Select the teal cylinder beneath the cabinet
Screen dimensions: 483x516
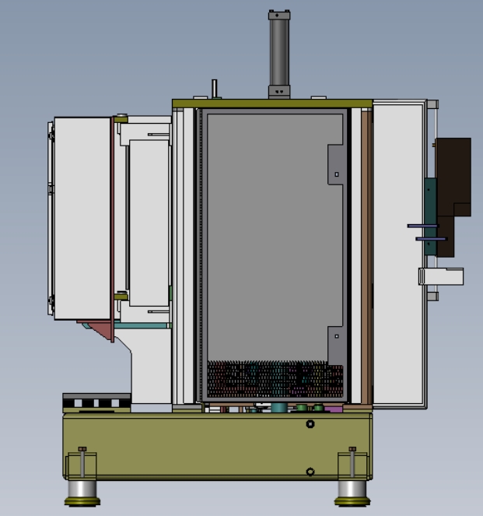(278, 408)
